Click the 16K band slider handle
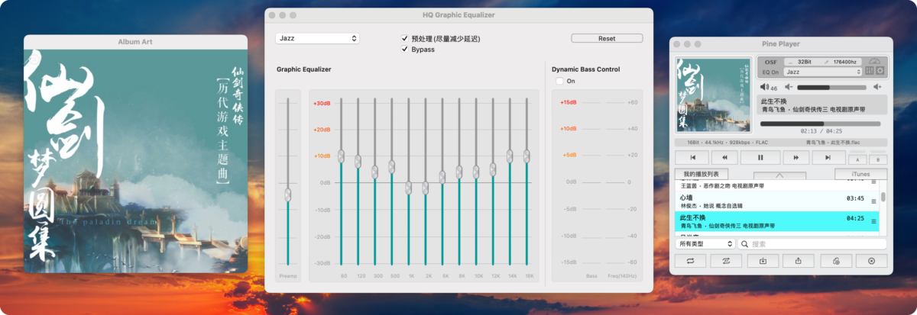Screen dimensions: 917x315 coord(527,156)
